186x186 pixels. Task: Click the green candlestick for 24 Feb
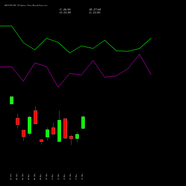click(x=12, y=100)
